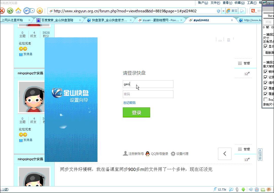Switch to the 快盘登录_金山快盘官方 tab

point(109,20)
